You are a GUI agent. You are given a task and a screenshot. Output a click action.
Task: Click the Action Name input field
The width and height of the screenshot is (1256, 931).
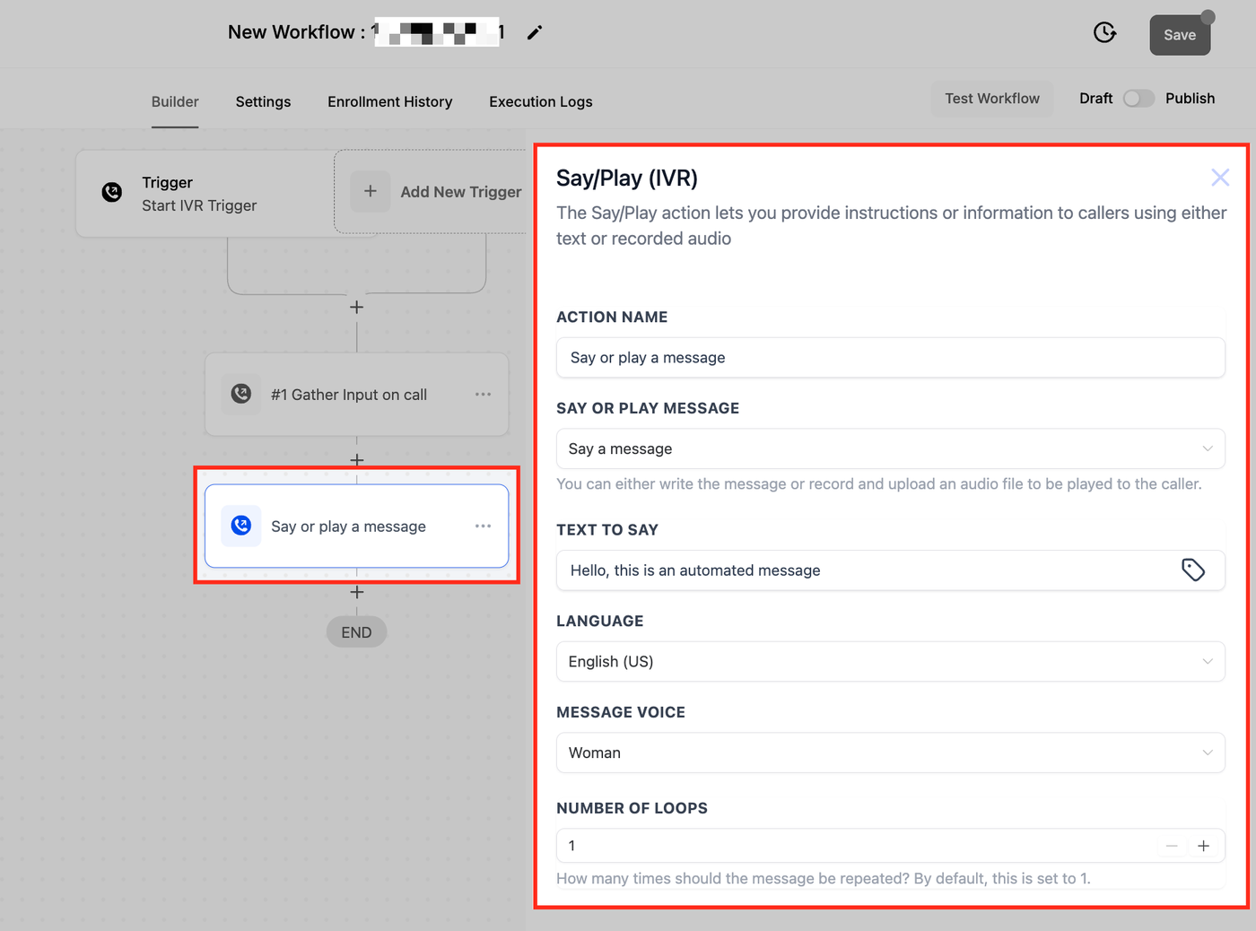click(891, 358)
